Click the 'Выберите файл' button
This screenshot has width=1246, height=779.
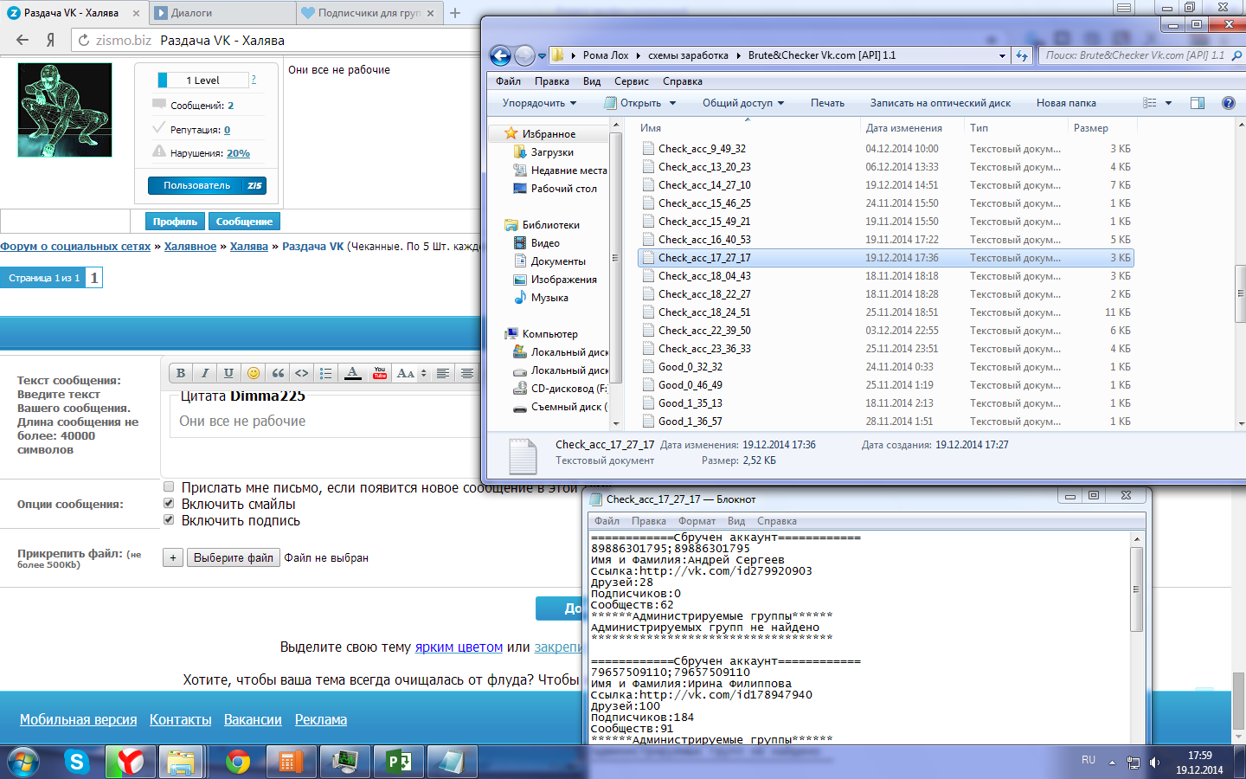click(x=234, y=557)
